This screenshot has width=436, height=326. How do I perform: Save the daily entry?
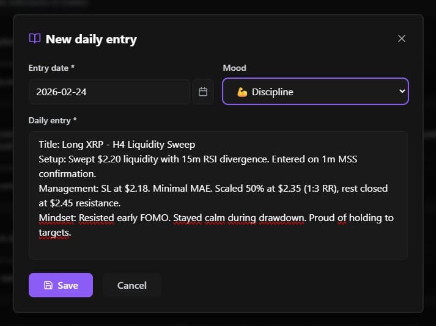point(61,285)
